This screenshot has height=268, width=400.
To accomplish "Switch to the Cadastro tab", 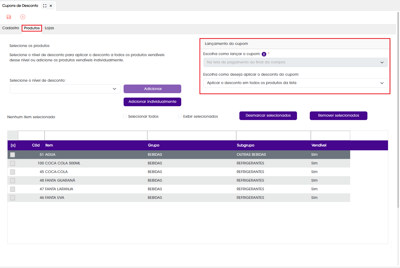I will [11, 28].
